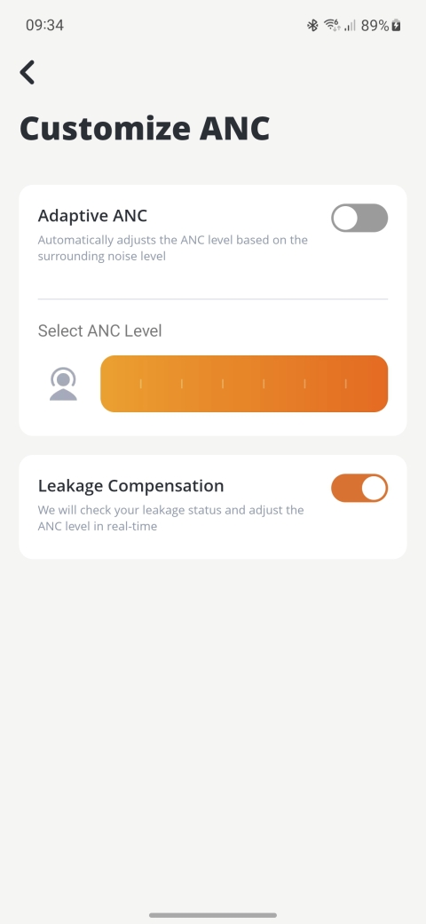
Task: Set ANC level at the fifth tick mark
Action: [304, 384]
